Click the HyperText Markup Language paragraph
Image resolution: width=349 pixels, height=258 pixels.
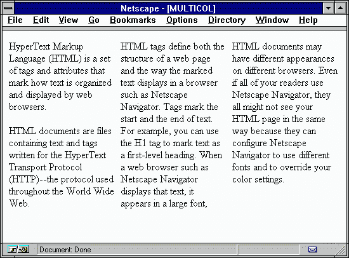60,77
